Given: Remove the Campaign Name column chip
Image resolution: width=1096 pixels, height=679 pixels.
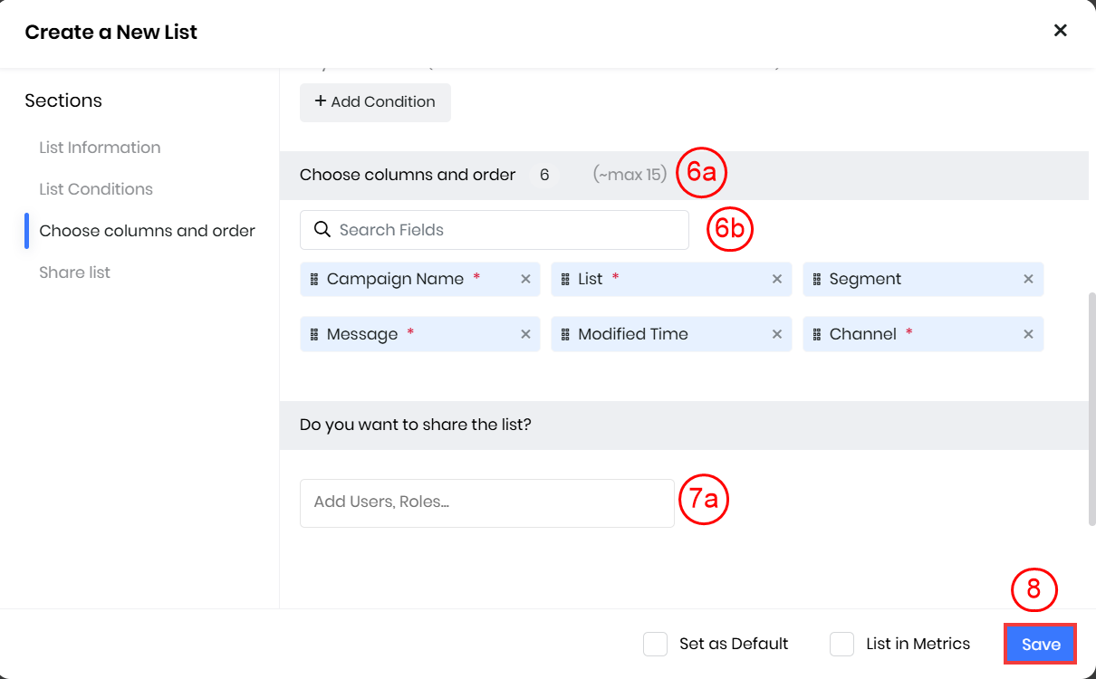Looking at the screenshot, I should (x=525, y=280).
